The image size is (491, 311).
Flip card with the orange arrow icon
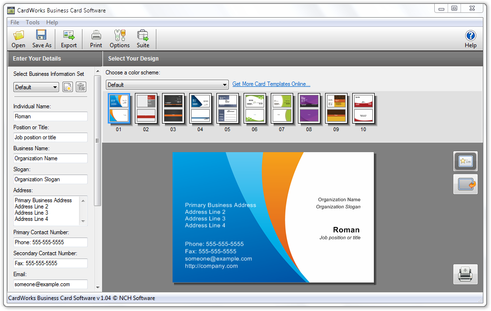click(465, 184)
